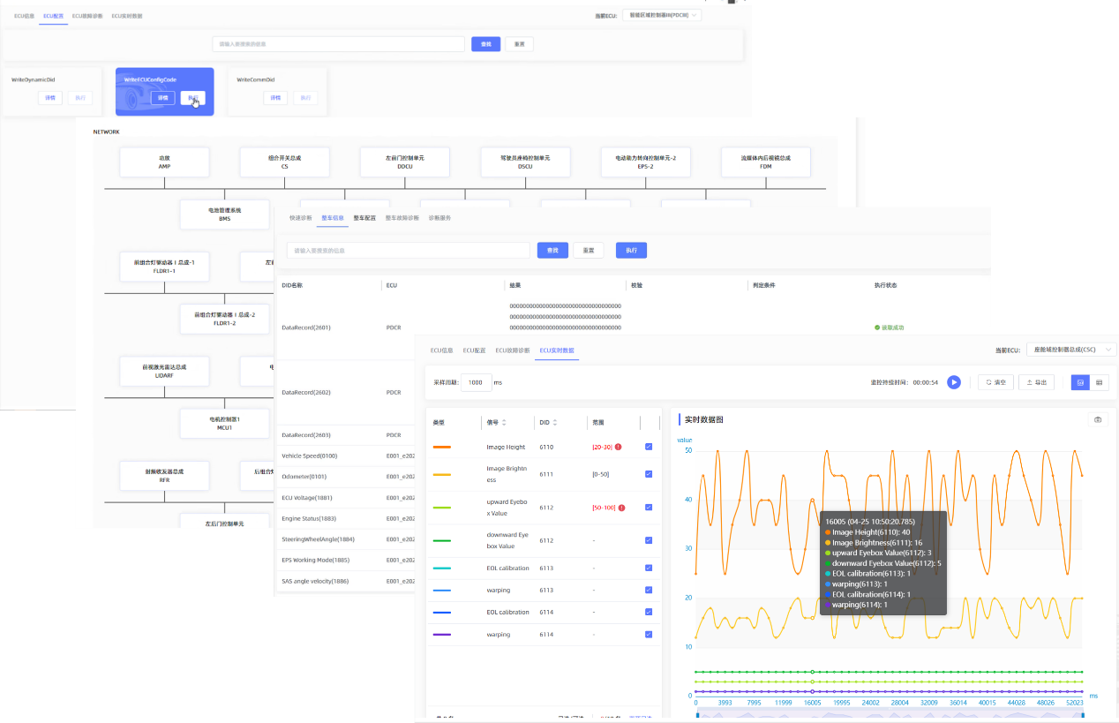Click ECU Voltage(1881) row

pyautogui.click(x=307, y=498)
